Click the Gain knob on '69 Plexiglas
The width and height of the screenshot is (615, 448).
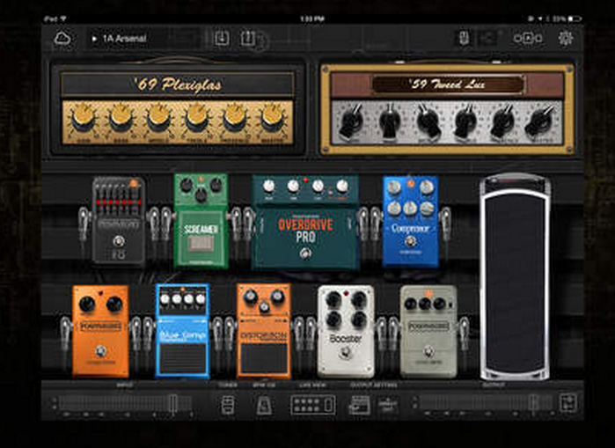[x=83, y=117]
